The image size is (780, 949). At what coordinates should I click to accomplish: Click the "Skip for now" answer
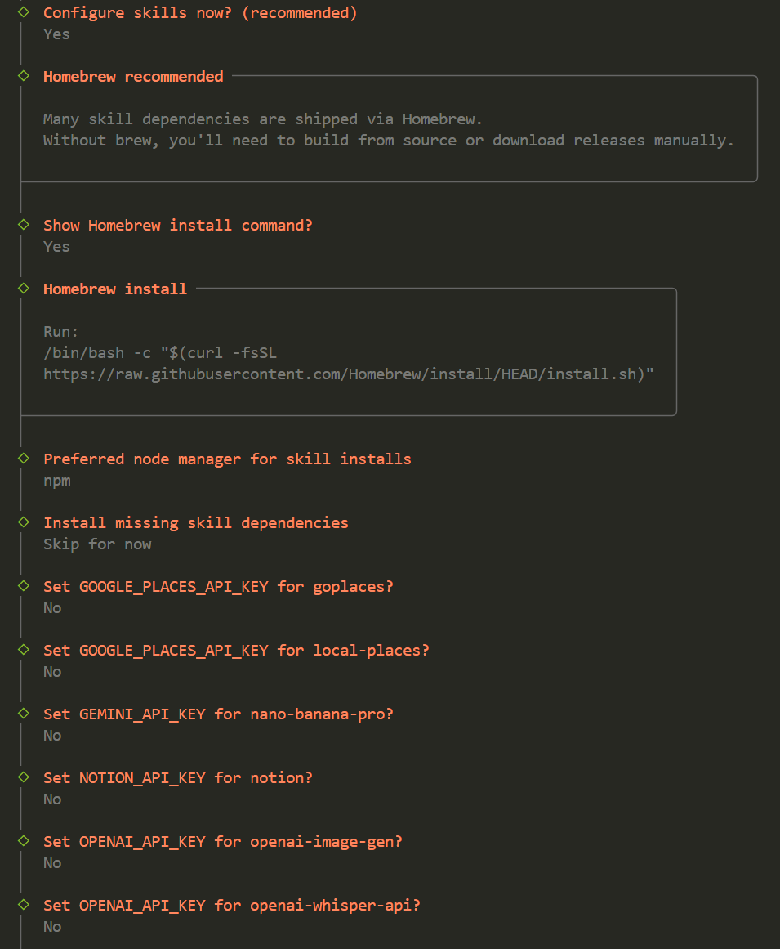tap(97, 544)
